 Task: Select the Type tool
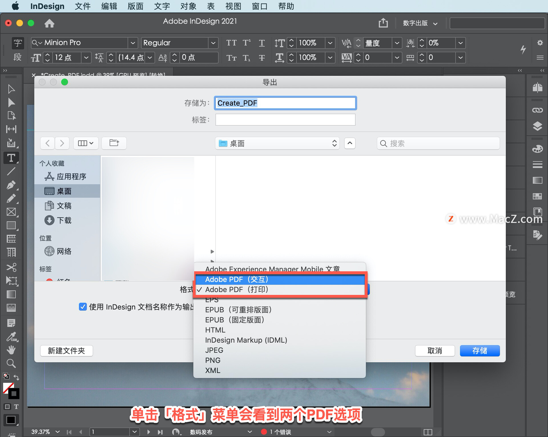point(11,158)
